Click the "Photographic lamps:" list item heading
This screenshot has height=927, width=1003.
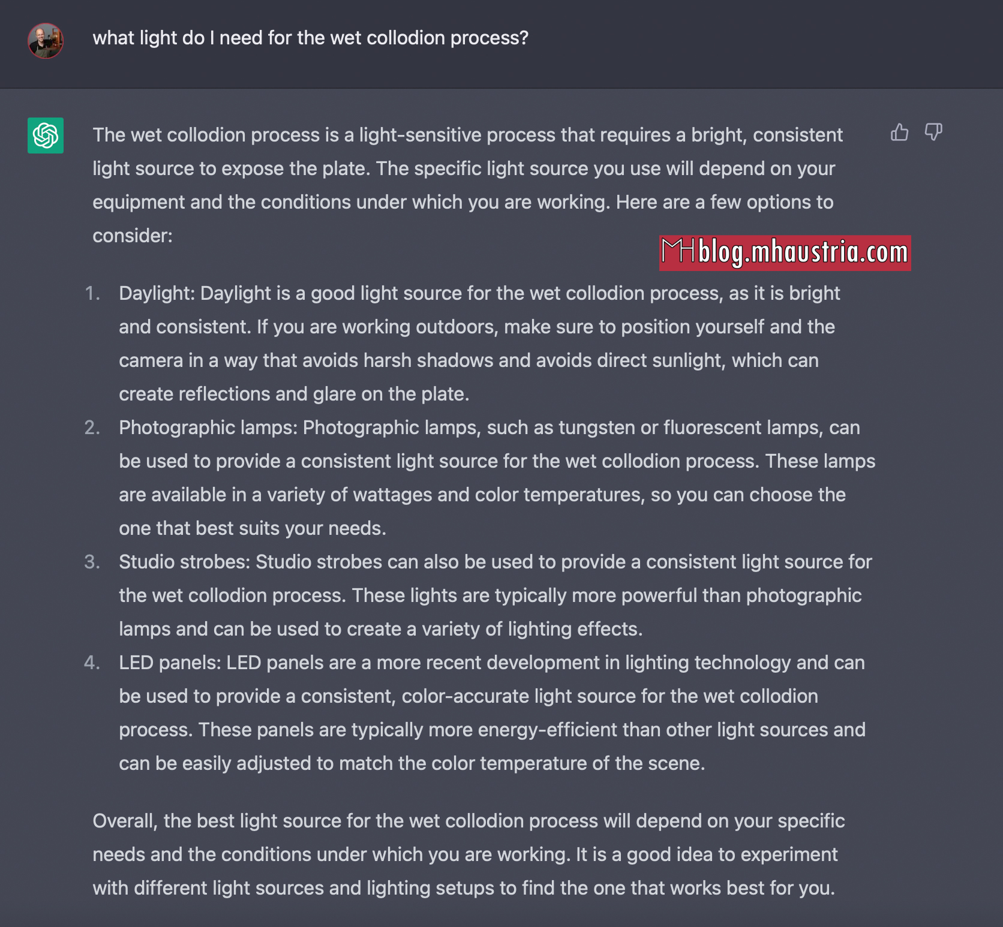point(208,428)
